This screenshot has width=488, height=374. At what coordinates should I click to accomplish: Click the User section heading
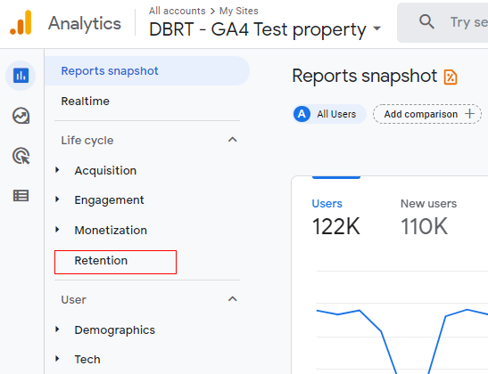click(73, 300)
